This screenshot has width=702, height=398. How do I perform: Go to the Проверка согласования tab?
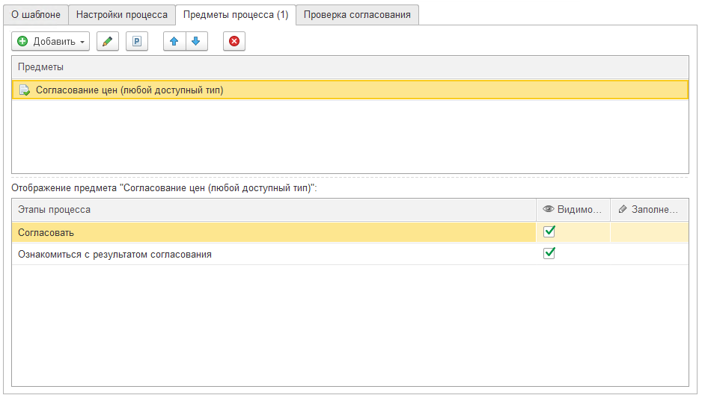(357, 14)
